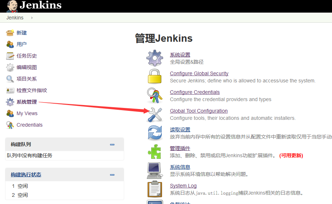
Task: Open the 管理插件 link
Action: coord(180,149)
